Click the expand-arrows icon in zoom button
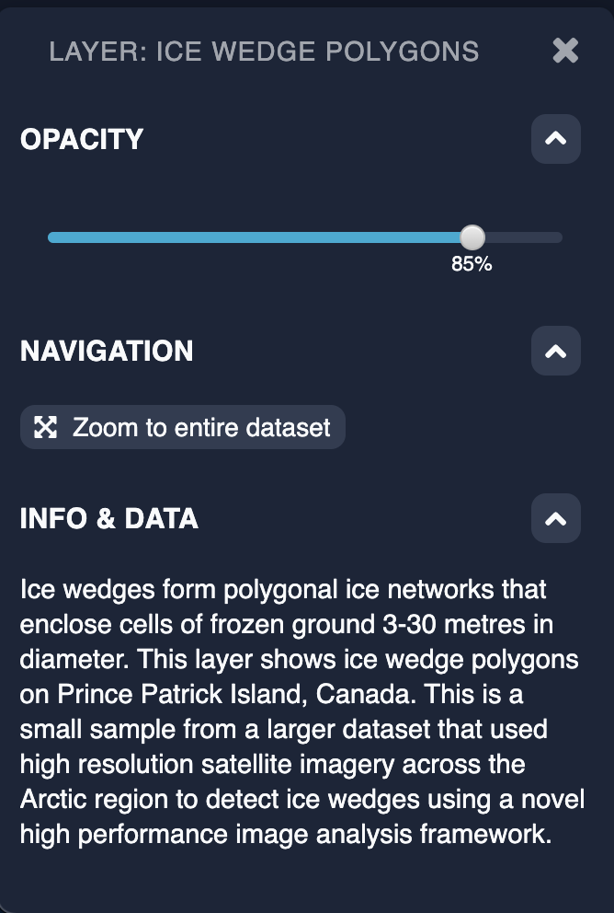The image size is (614, 913). [x=45, y=427]
